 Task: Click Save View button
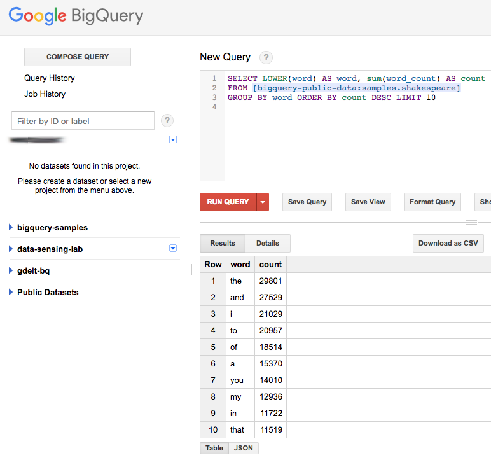coord(368,202)
